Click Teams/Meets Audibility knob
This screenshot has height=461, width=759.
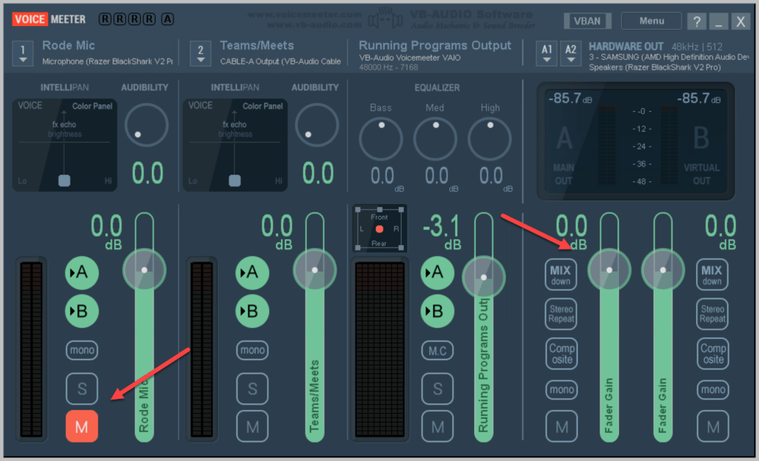[316, 125]
